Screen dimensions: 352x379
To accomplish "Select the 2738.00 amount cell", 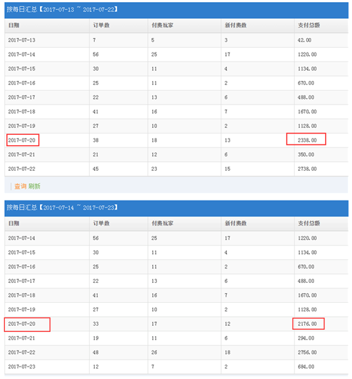I will pyautogui.click(x=307, y=169).
